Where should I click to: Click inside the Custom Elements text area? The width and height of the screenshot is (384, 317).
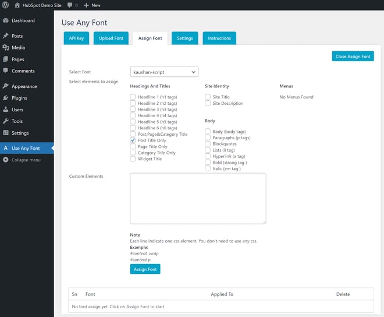pyautogui.click(x=198, y=198)
